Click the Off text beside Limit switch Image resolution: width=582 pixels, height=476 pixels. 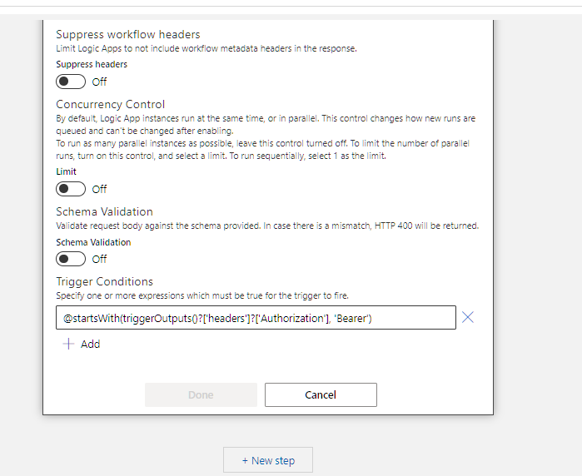[x=99, y=190]
